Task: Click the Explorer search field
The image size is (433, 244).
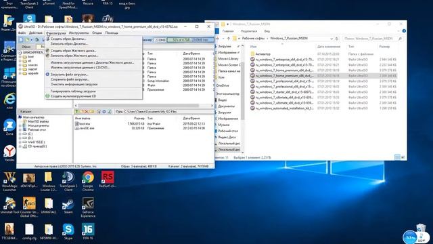Action: (373, 39)
